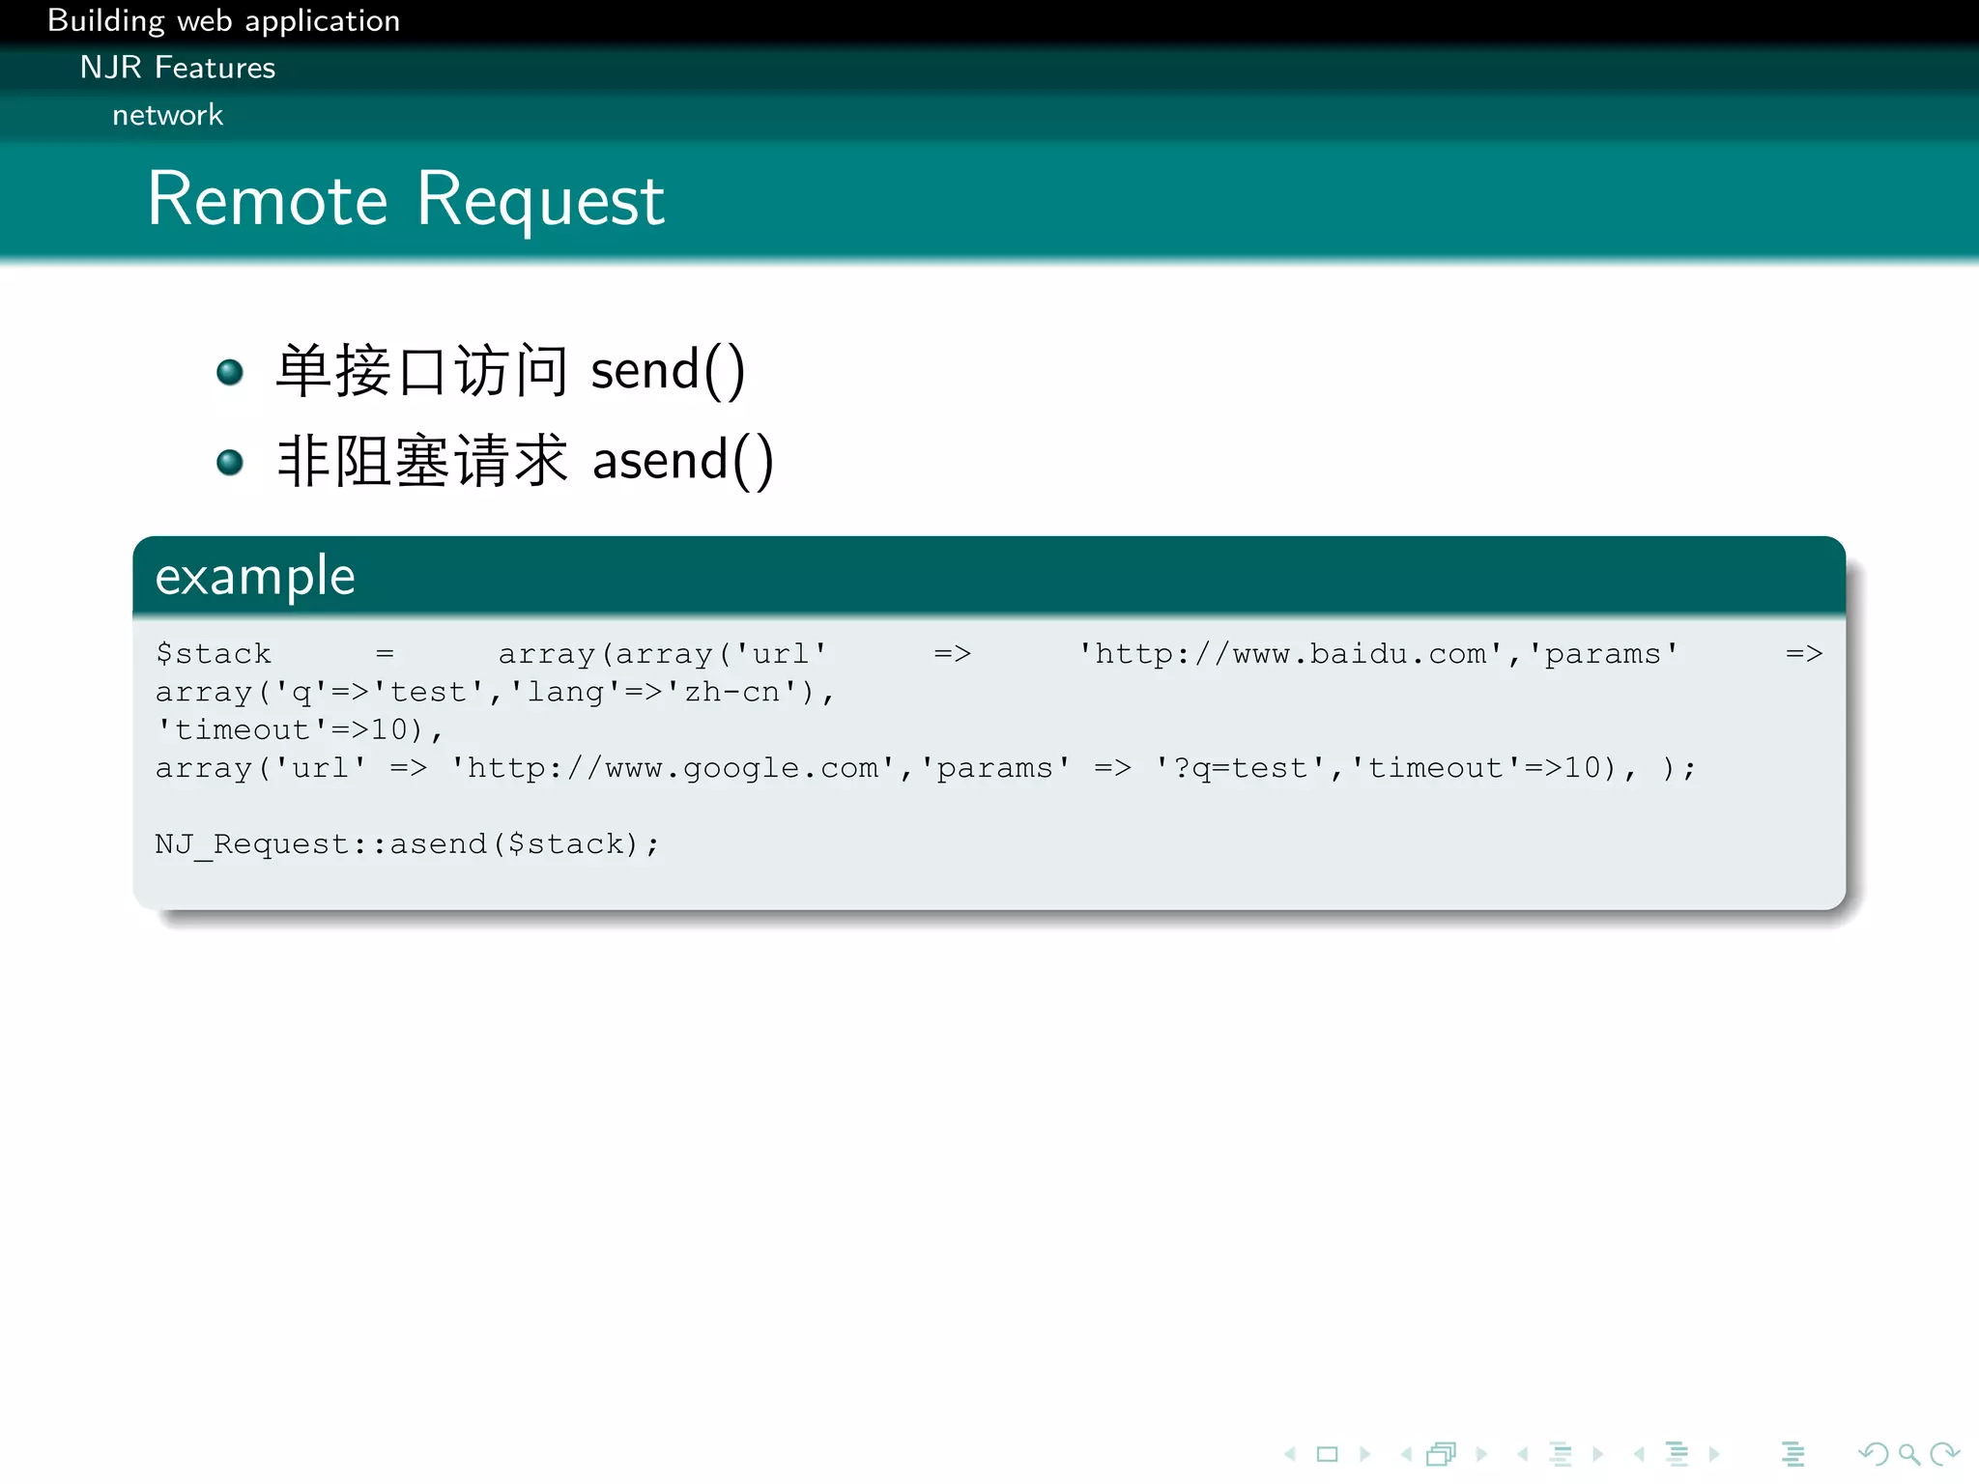This screenshot has width=1979, height=1484.
Task: Open the 'network' subsection link
Action: point(167,115)
